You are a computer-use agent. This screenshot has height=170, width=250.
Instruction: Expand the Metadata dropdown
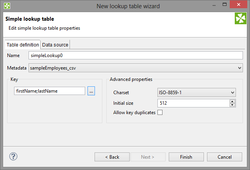click(239, 68)
